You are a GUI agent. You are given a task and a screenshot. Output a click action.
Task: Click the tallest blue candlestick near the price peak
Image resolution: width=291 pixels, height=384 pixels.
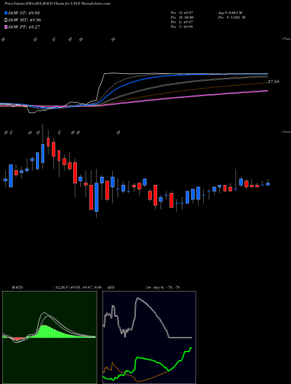(x=43, y=154)
